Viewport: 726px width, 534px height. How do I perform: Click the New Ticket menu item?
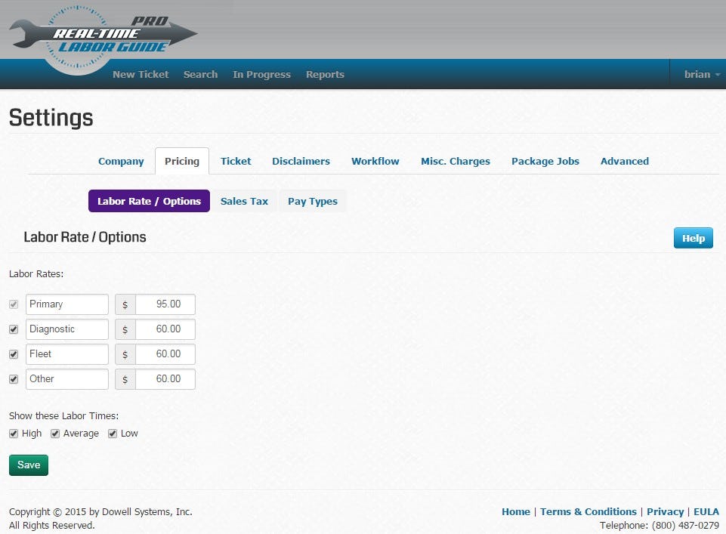pos(140,74)
